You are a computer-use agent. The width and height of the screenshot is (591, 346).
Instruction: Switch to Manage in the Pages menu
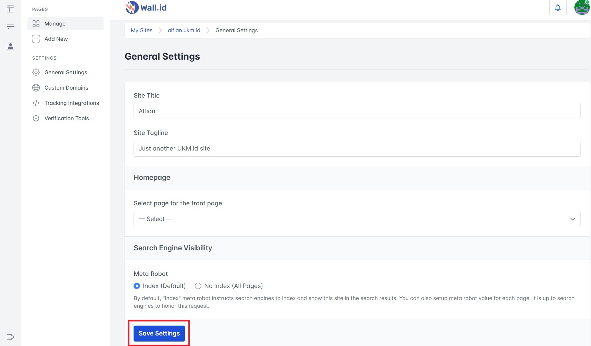click(55, 23)
